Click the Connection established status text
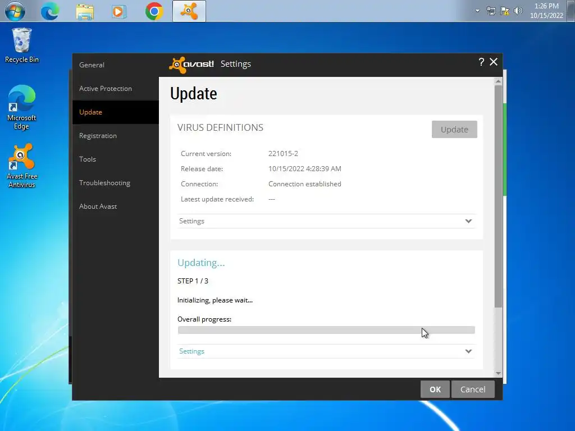Screen dimensions: 575x431 (x=305, y=184)
